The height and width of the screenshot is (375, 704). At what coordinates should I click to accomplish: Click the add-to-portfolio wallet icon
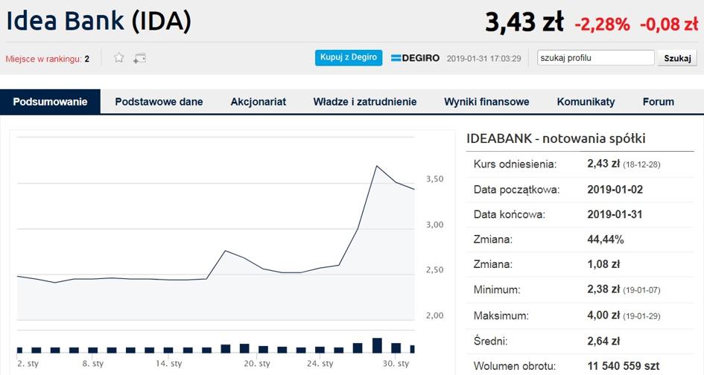pyautogui.click(x=139, y=58)
